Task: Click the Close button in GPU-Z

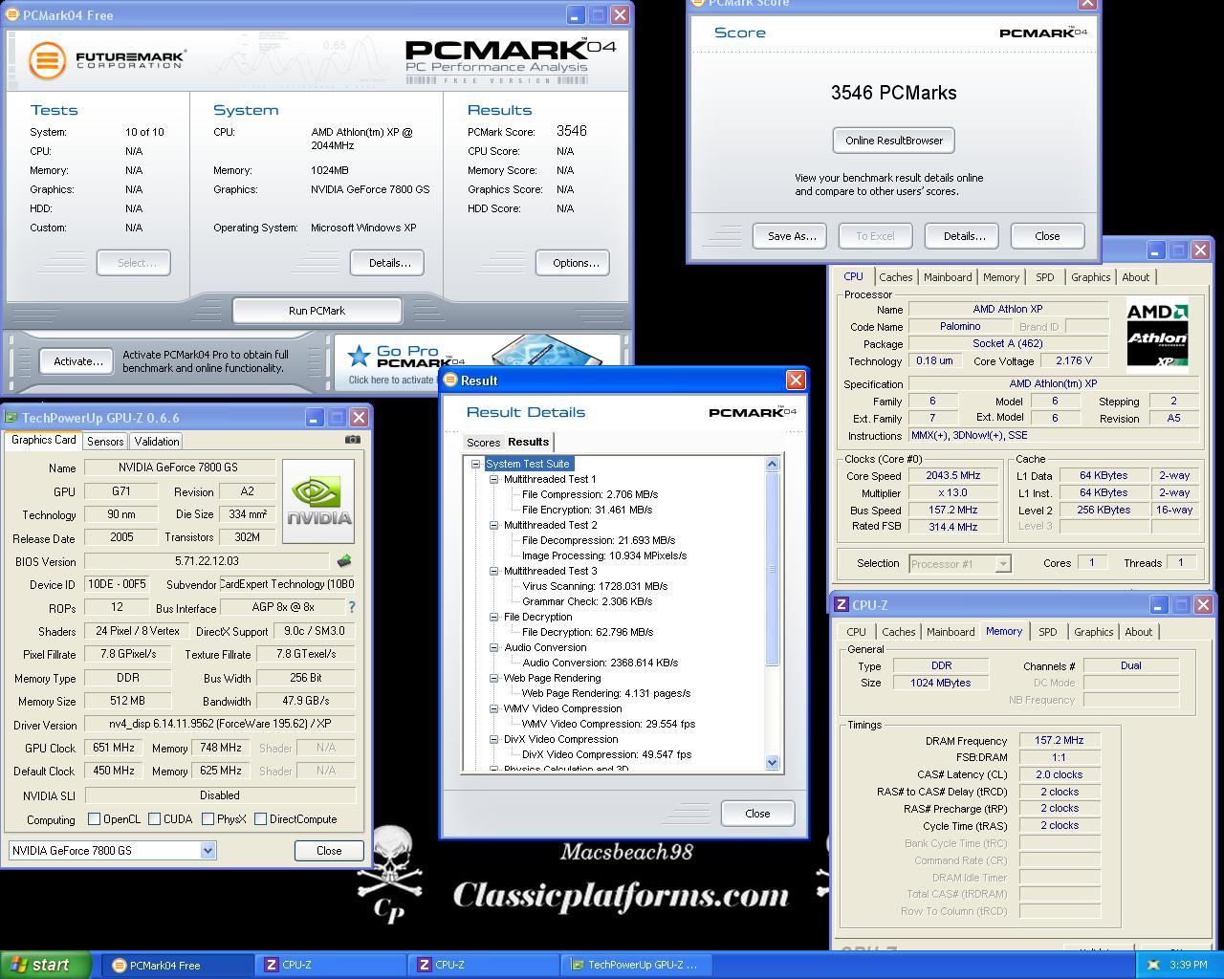Action: [329, 851]
